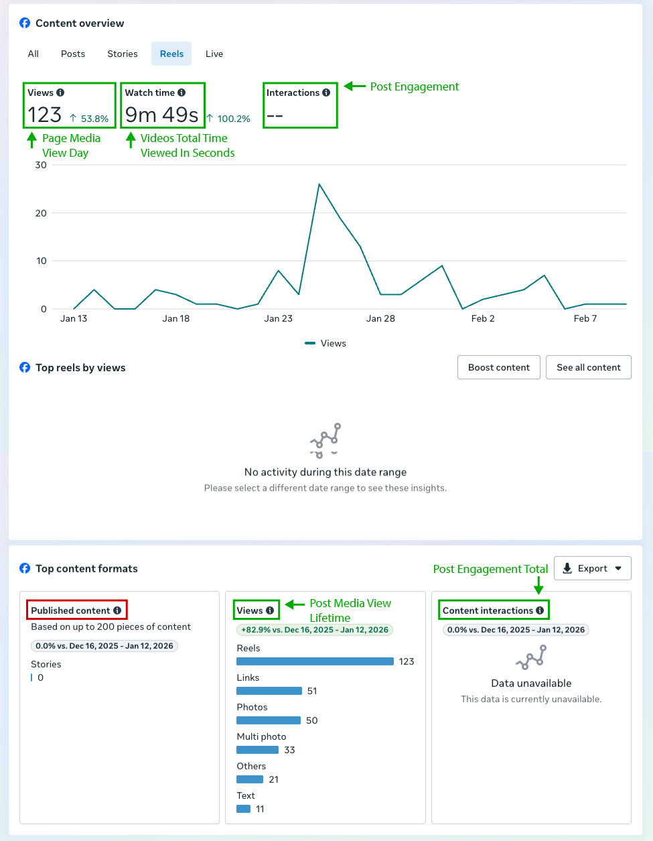
Task: Click Facebook logo beside Top content formats
Action: point(25,568)
